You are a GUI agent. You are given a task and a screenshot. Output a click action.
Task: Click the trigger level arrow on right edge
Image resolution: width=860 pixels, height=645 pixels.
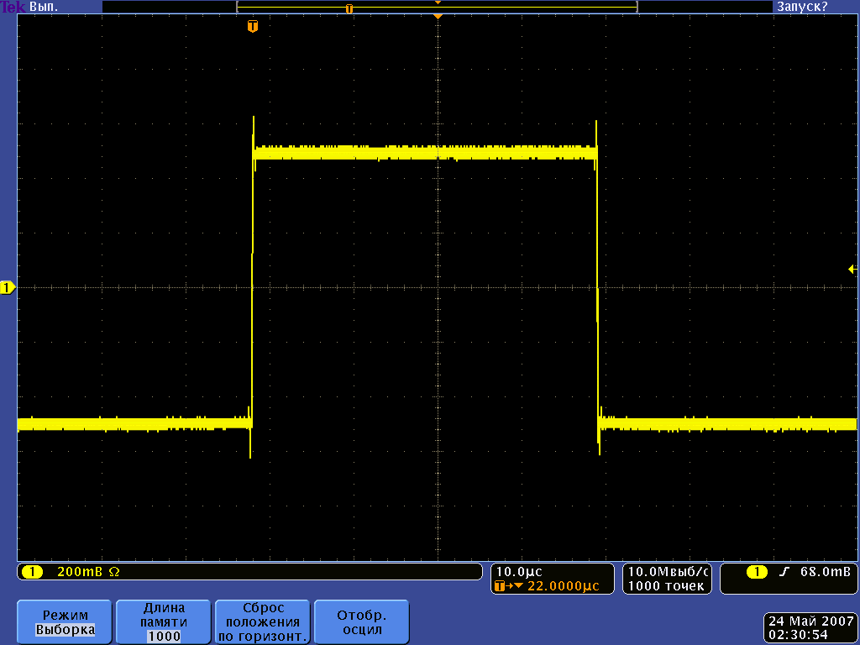coord(852,270)
